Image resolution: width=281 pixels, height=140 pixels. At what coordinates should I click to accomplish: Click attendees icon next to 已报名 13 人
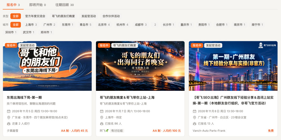tap(194, 124)
